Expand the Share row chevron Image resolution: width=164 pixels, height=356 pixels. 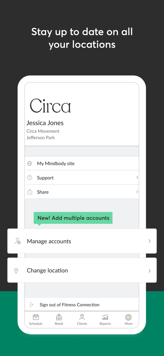pyautogui.click(x=137, y=192)
